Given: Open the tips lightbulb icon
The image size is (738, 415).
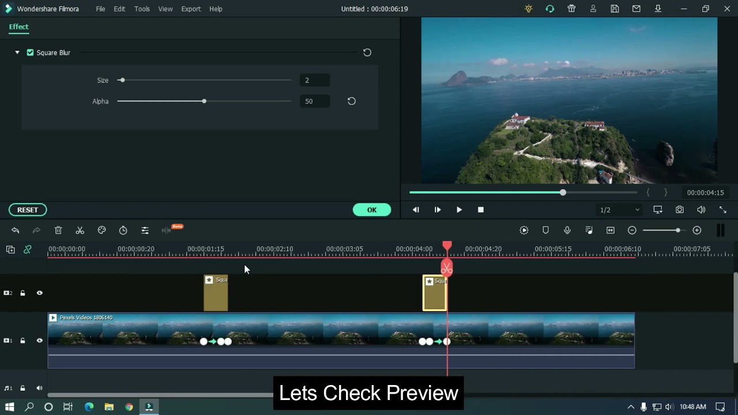Looking at the screenshot, I should tap(528, 9).
